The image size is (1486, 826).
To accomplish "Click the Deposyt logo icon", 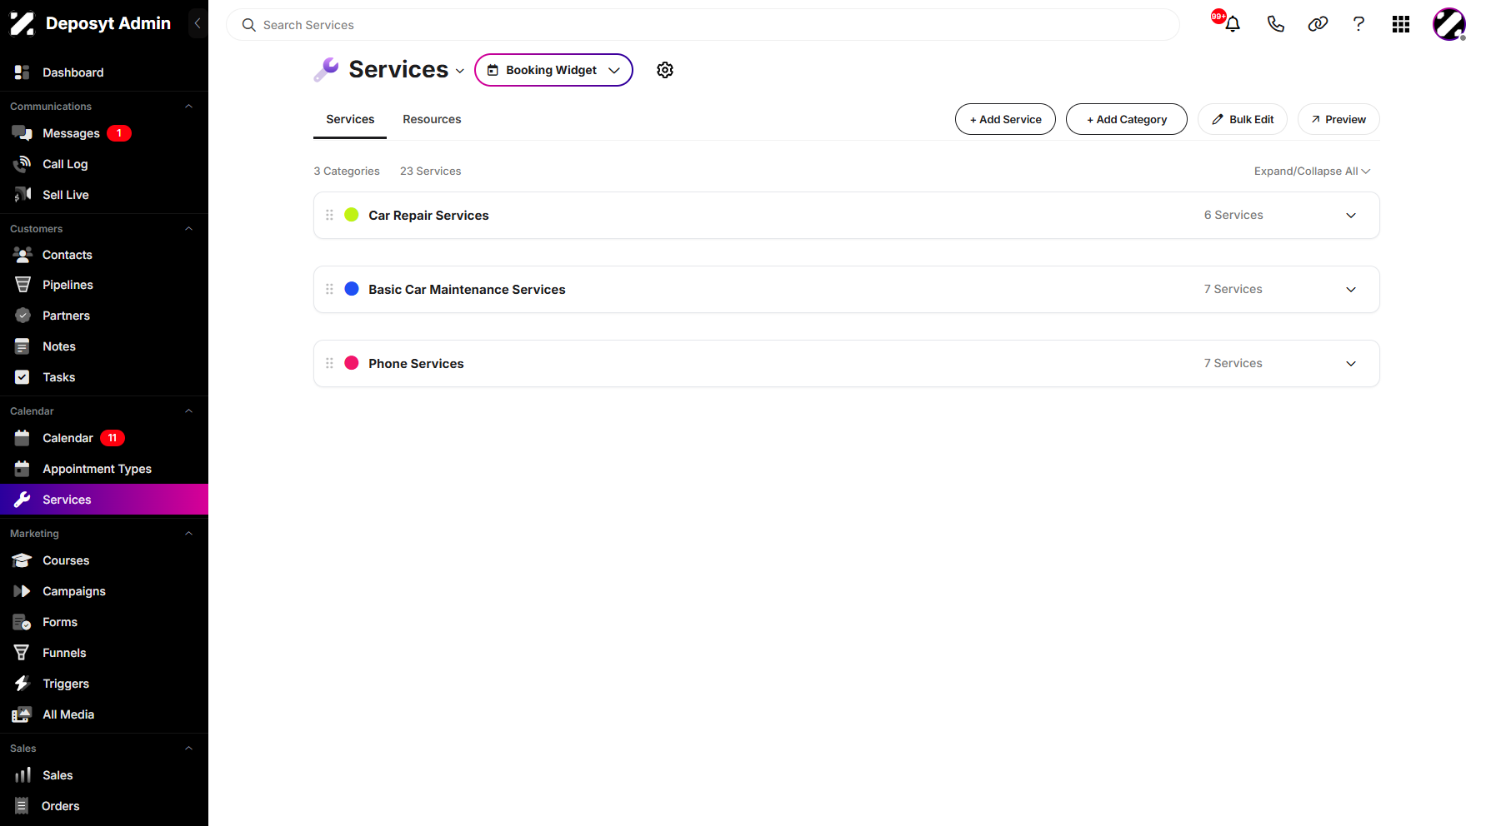I will (x=22, y=23).
